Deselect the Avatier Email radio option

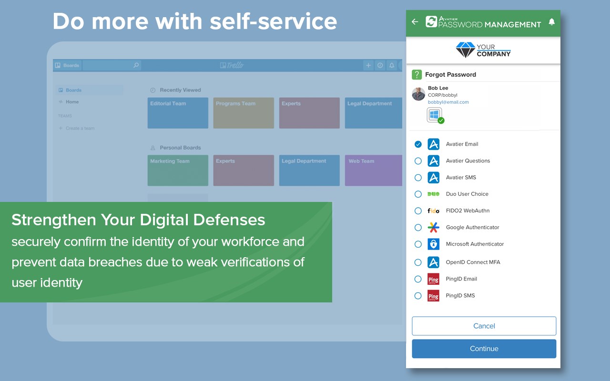click(418, 144)
